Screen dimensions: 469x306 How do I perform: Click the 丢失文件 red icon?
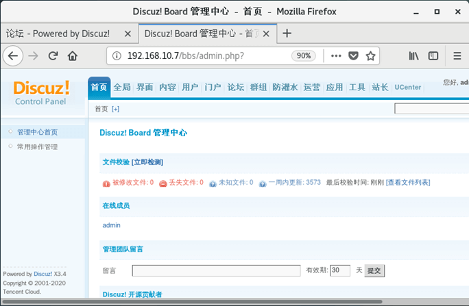[x=163, y=183]
